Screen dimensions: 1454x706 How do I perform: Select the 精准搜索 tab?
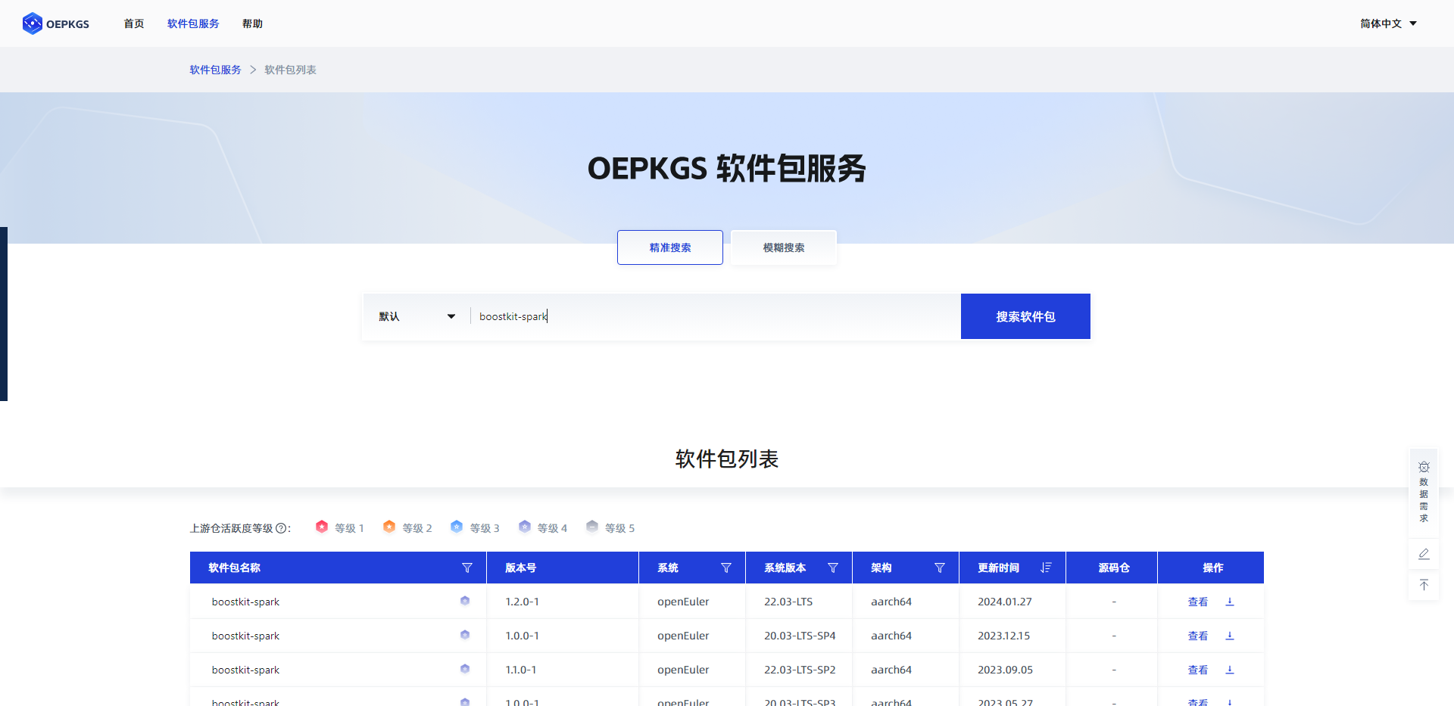pos(670,247)
